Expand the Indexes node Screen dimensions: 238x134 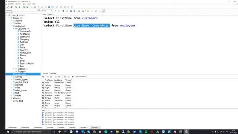pyautogui.click(x=13, y=69)
